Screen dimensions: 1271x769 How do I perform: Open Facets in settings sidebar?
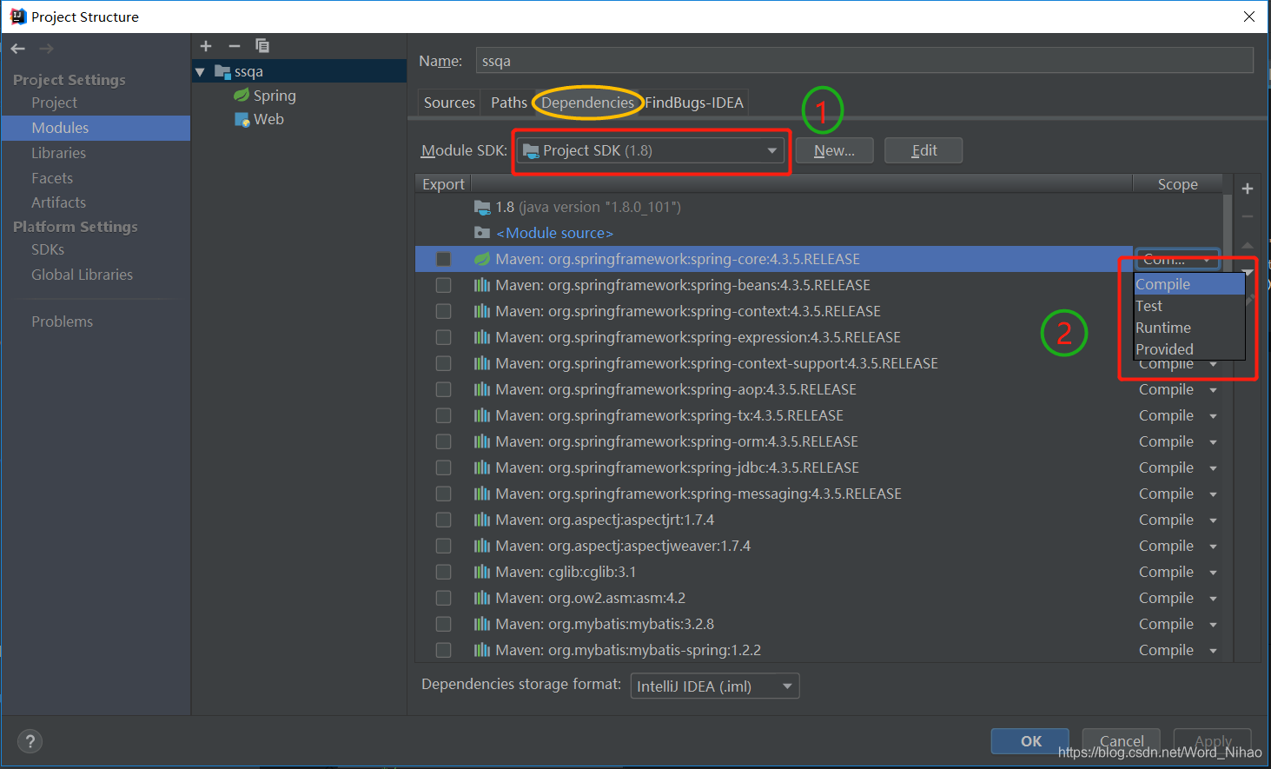(52, 178)
